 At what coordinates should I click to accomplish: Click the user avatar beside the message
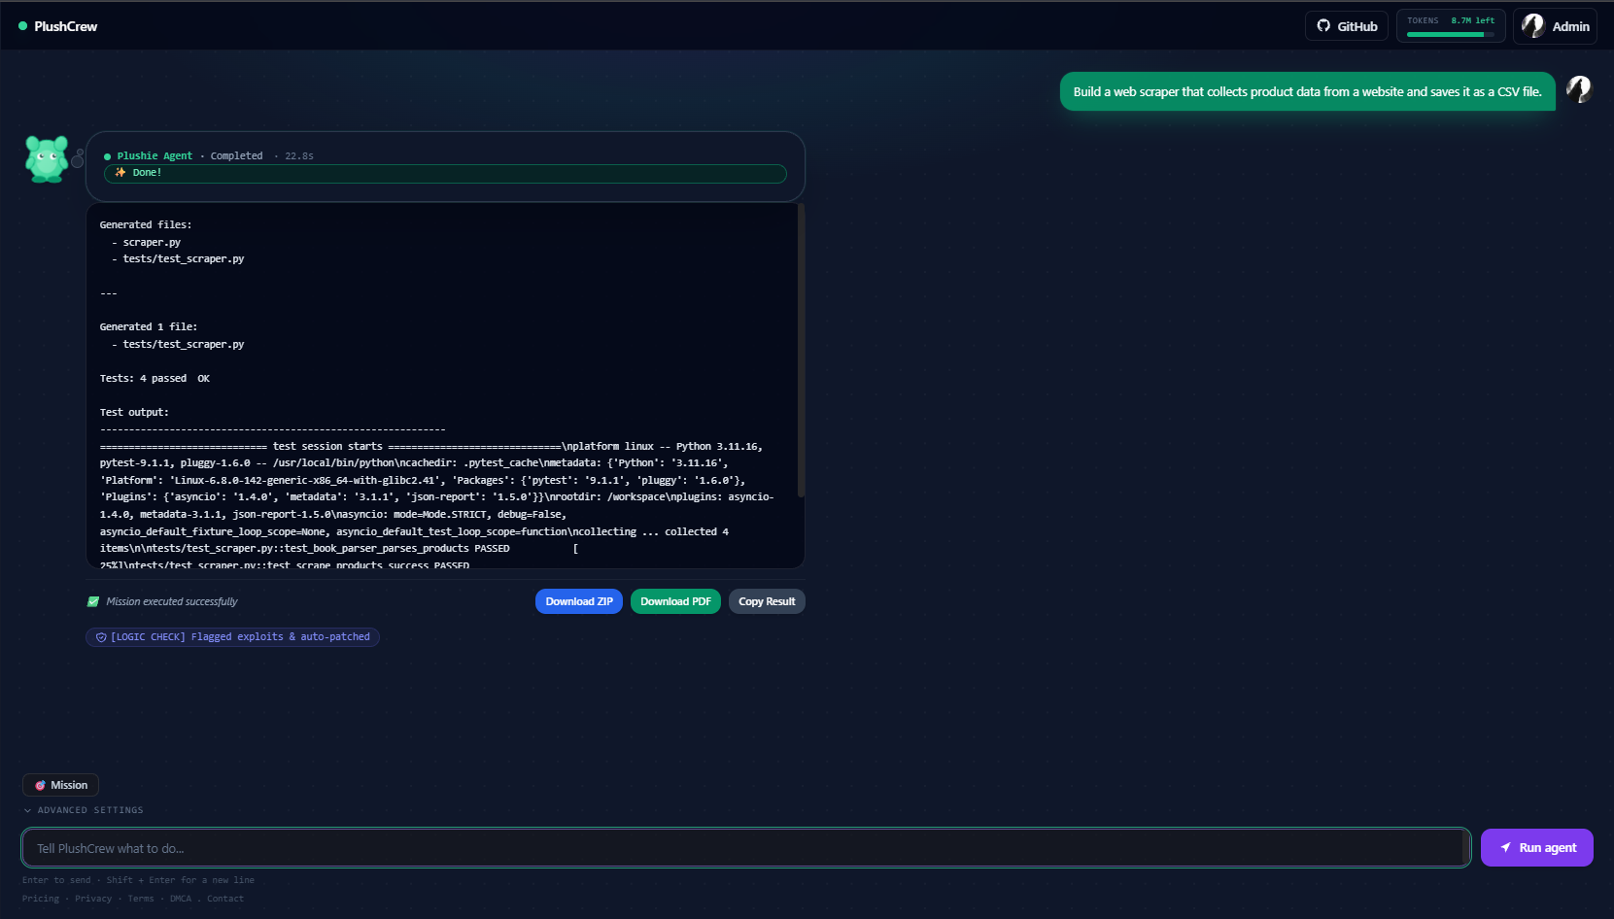(x=1579, y=89)
